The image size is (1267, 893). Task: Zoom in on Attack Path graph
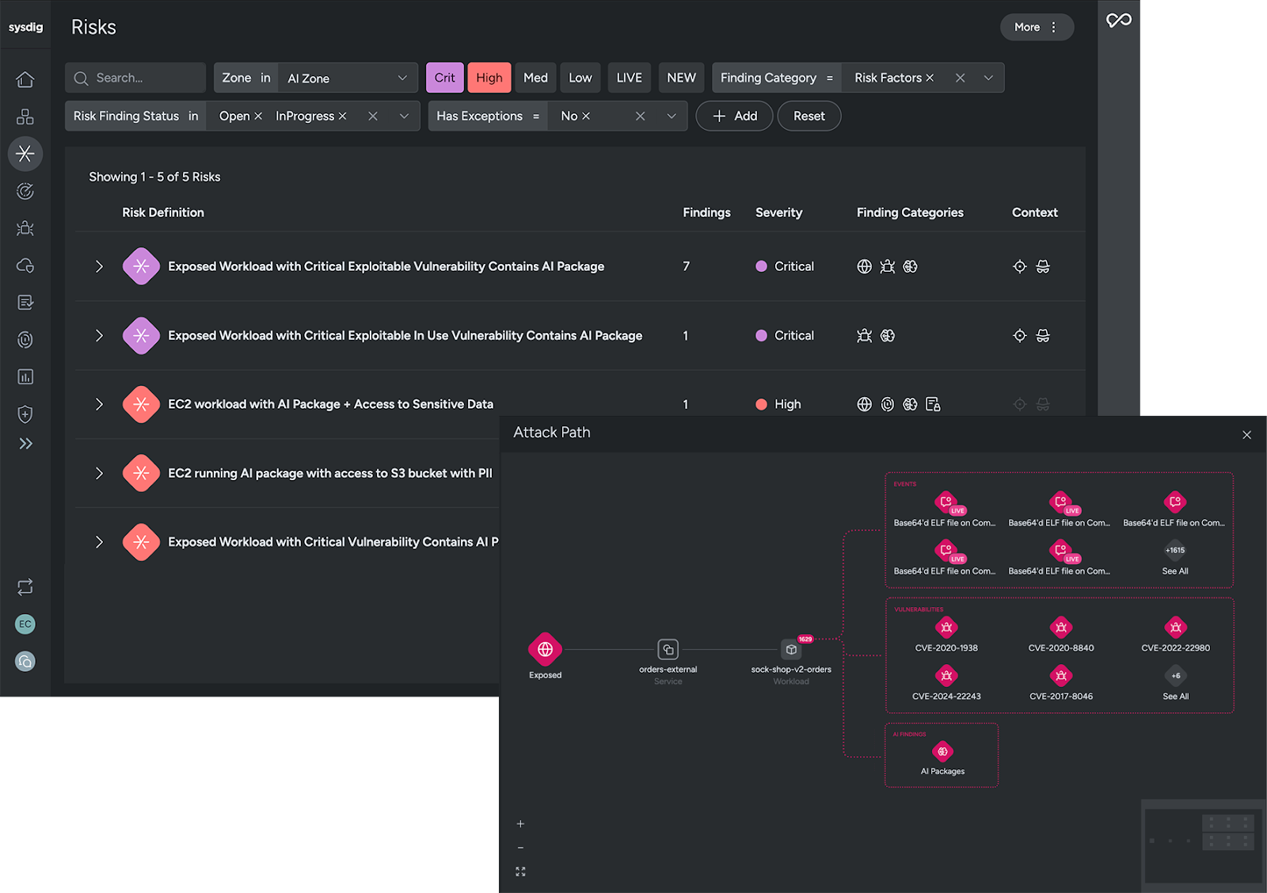520,824
